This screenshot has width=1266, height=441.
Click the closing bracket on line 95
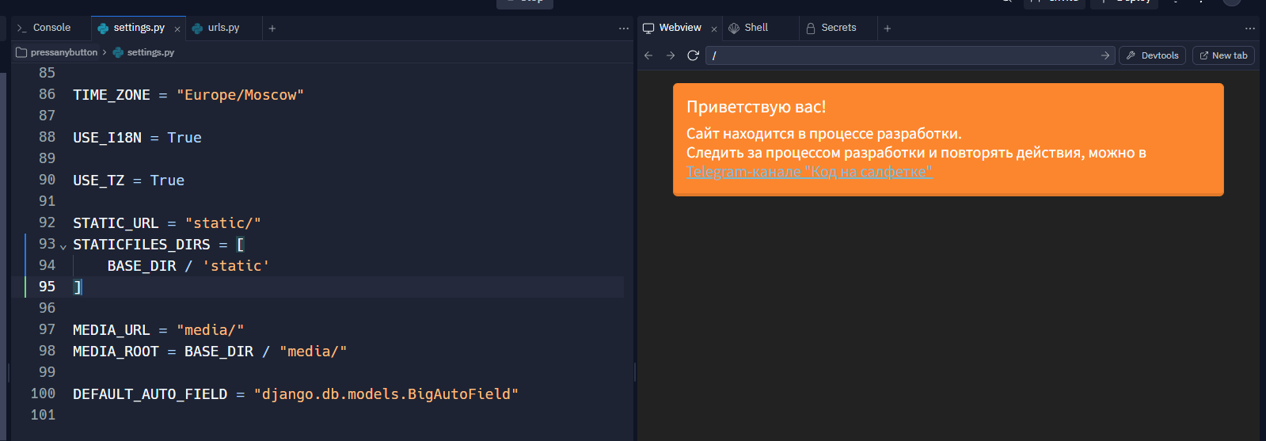[x=78, y=287]
